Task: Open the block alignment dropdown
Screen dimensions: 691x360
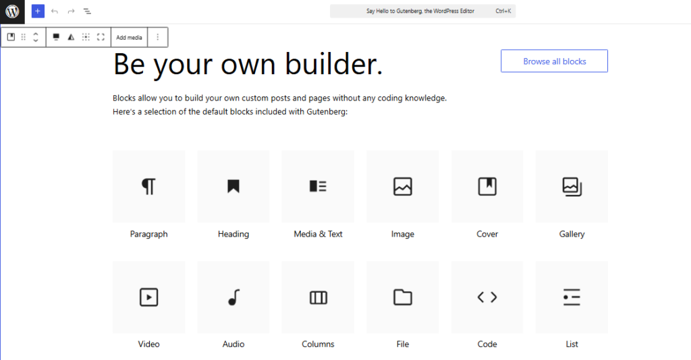Action: (56, 37)
